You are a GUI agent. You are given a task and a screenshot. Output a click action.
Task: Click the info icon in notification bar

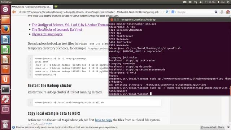tap(14, 127)
